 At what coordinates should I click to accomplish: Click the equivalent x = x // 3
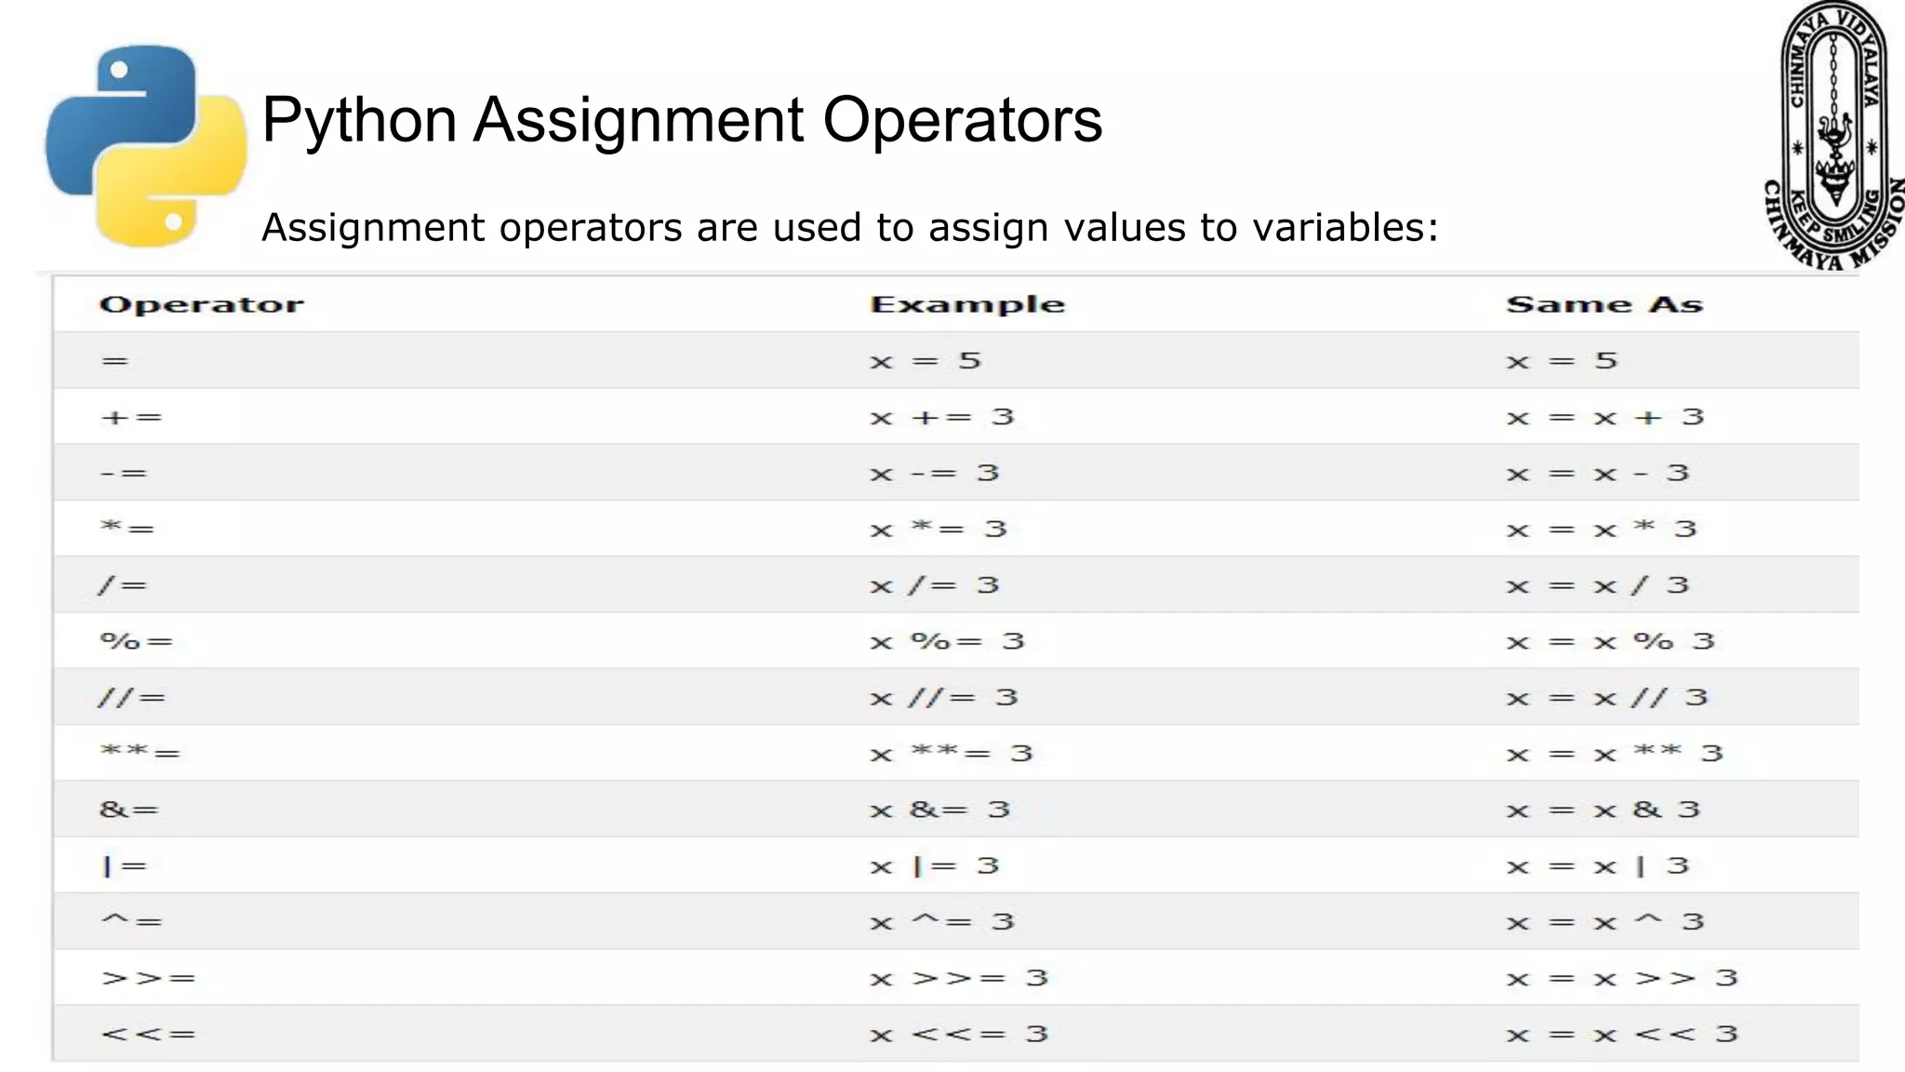pyautogui.click(x=1607, y=697)
